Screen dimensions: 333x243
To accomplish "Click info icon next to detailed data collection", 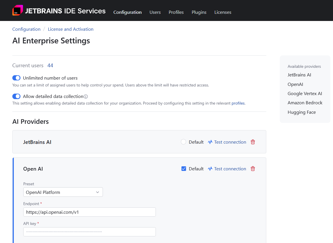I will 86,97.
